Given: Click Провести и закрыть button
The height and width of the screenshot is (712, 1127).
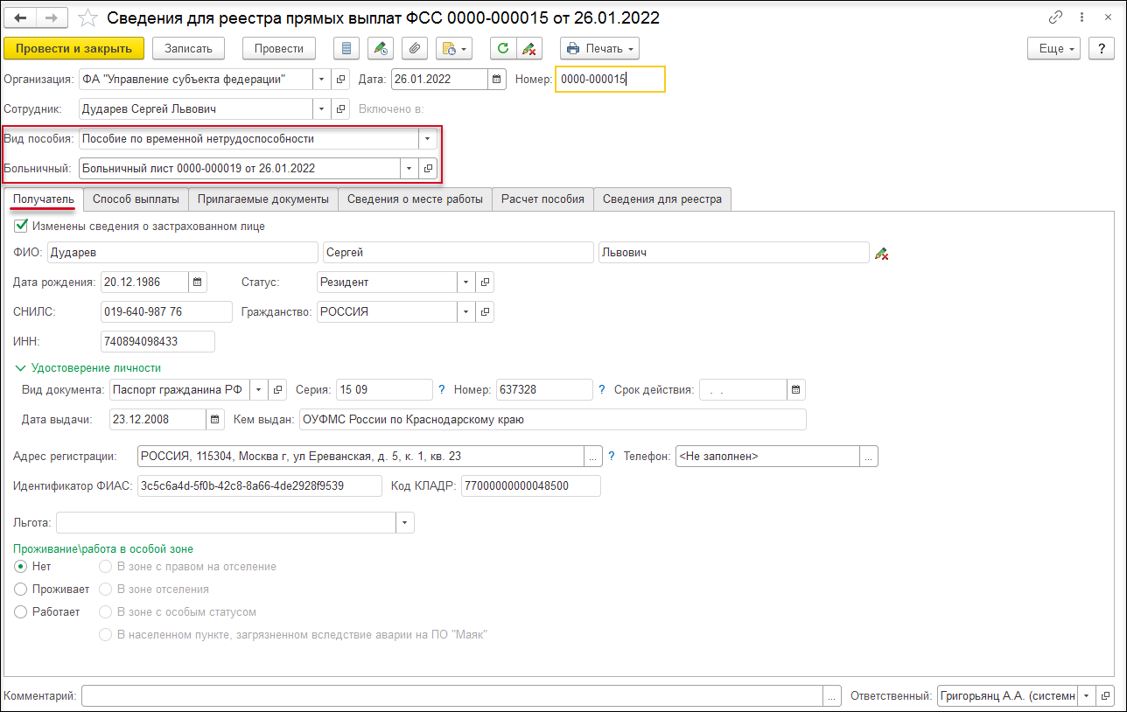Looking at the screenshot, I should tap(73, 48).
